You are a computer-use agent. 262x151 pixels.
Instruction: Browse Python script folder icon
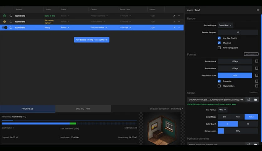pyautogui.click(x=255, y=144)
